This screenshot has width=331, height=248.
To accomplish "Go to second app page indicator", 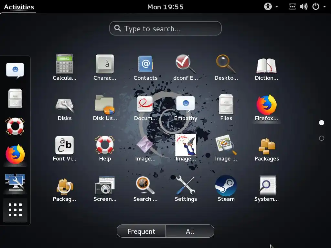I will pos(322,138).
